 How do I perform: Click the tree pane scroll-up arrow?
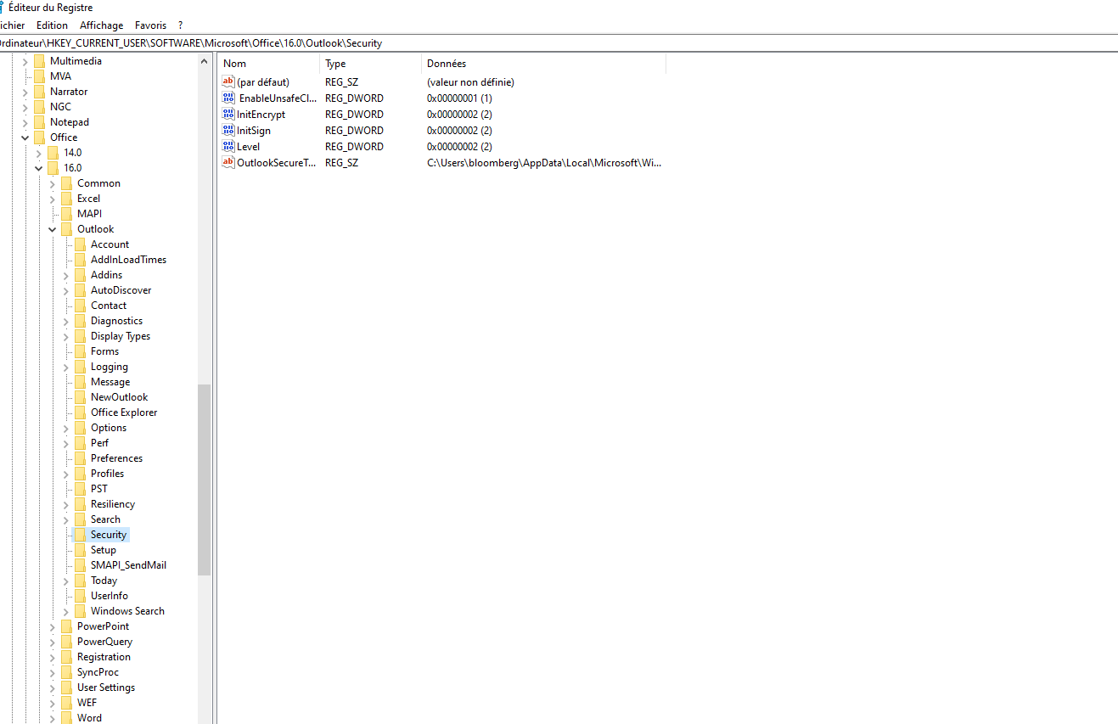click(x=204, y=61)
